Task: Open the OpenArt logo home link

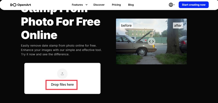Action: [x=21, y=5]
